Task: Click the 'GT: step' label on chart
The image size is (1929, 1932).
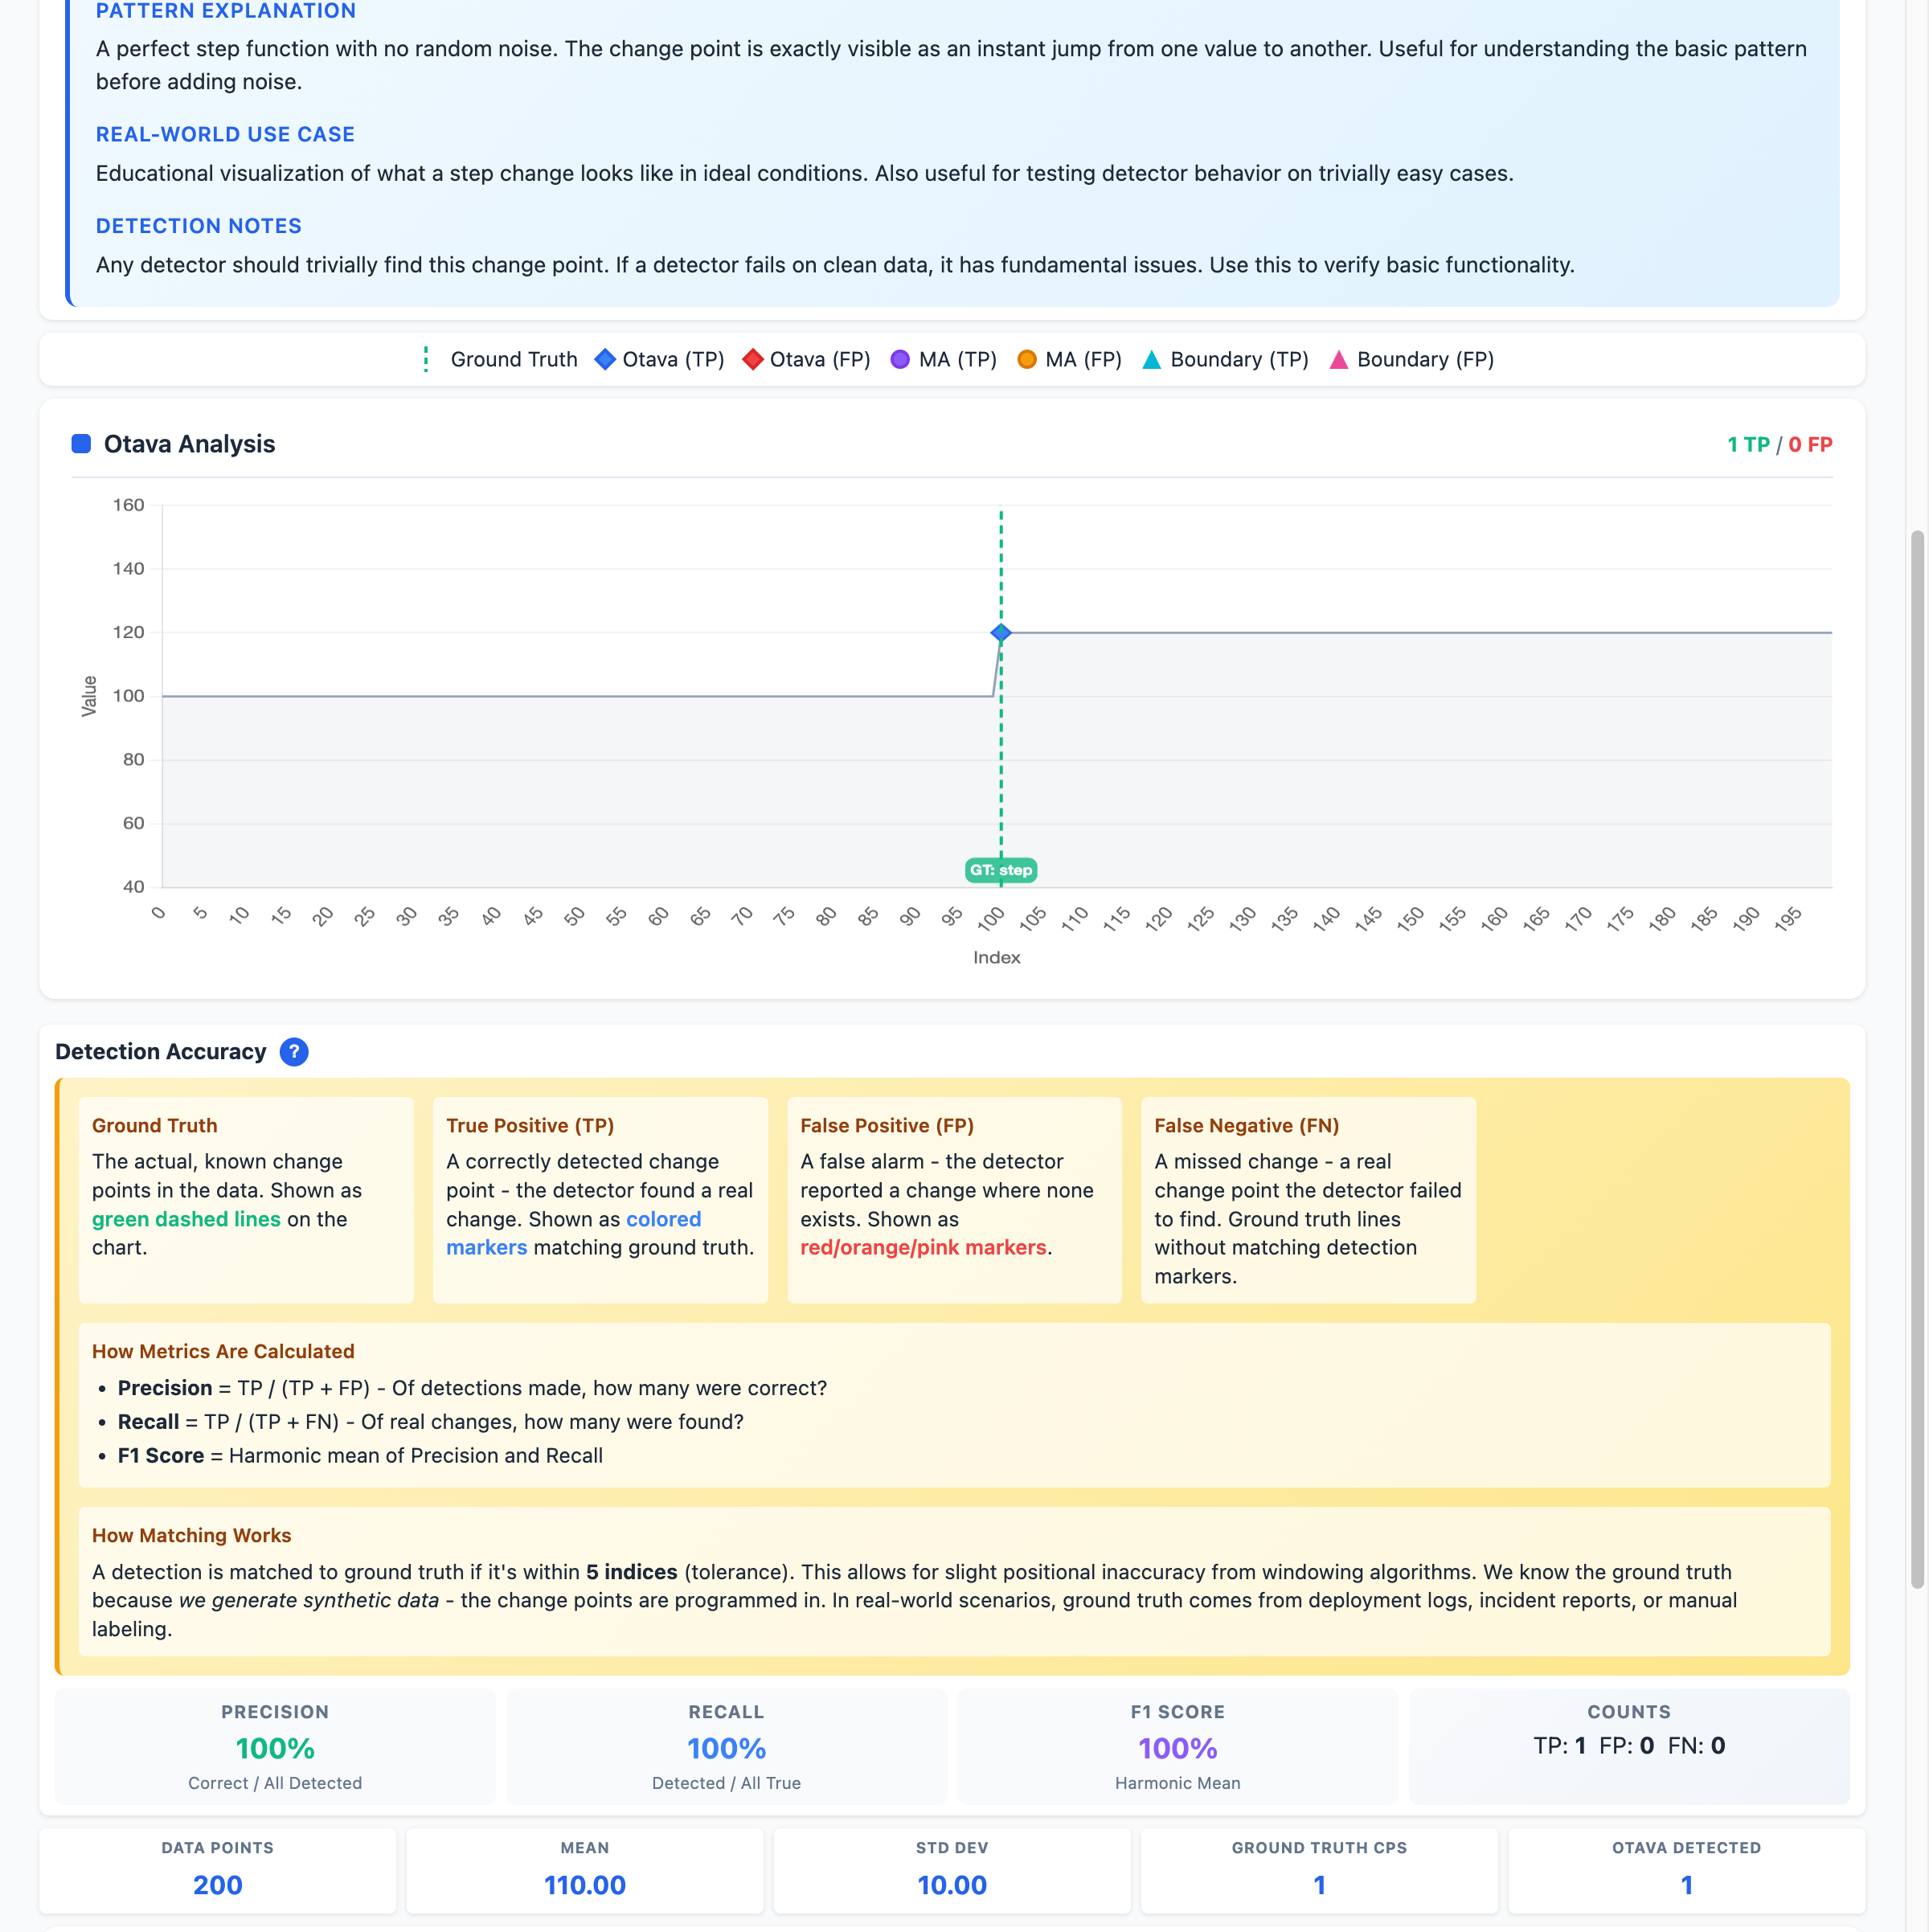Action: click(1000, 870)
